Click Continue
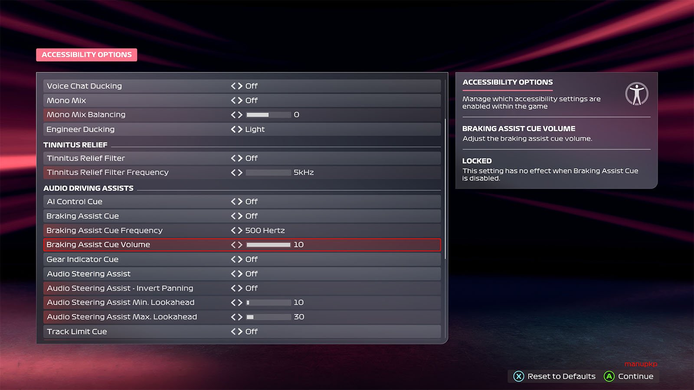This screenshot has height=390, width=694. click(635, 376)
